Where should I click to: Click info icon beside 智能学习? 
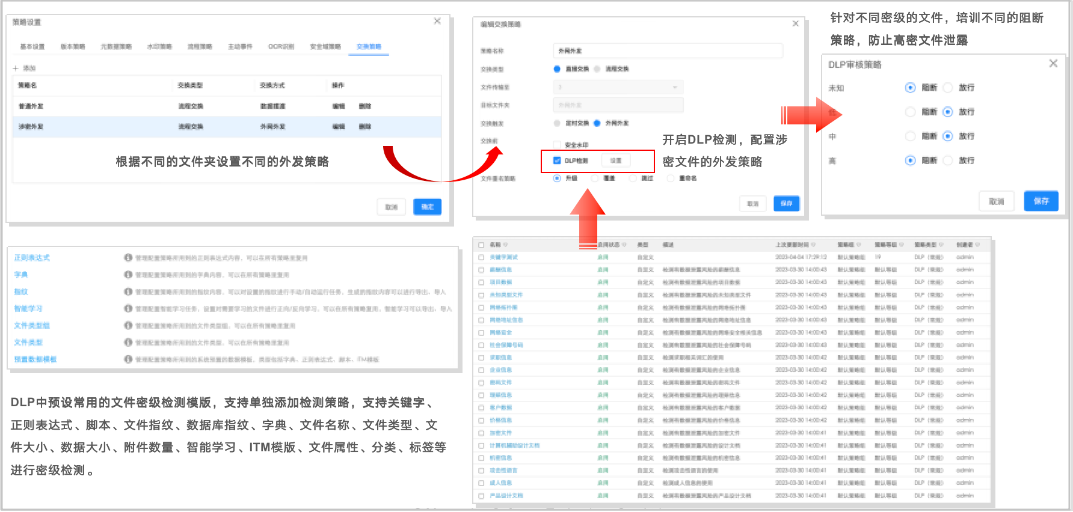tap(128, 308)
